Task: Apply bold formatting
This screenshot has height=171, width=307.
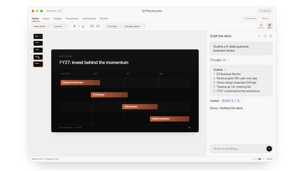Action: (74, 26)
